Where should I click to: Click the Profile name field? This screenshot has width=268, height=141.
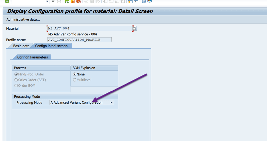pos(80,40)
